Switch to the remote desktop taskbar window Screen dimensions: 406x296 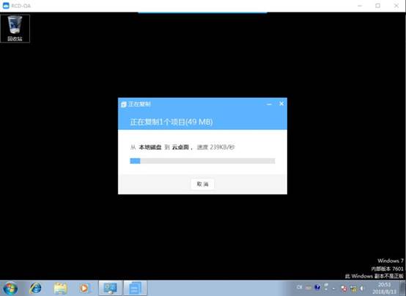coord(111,288)
